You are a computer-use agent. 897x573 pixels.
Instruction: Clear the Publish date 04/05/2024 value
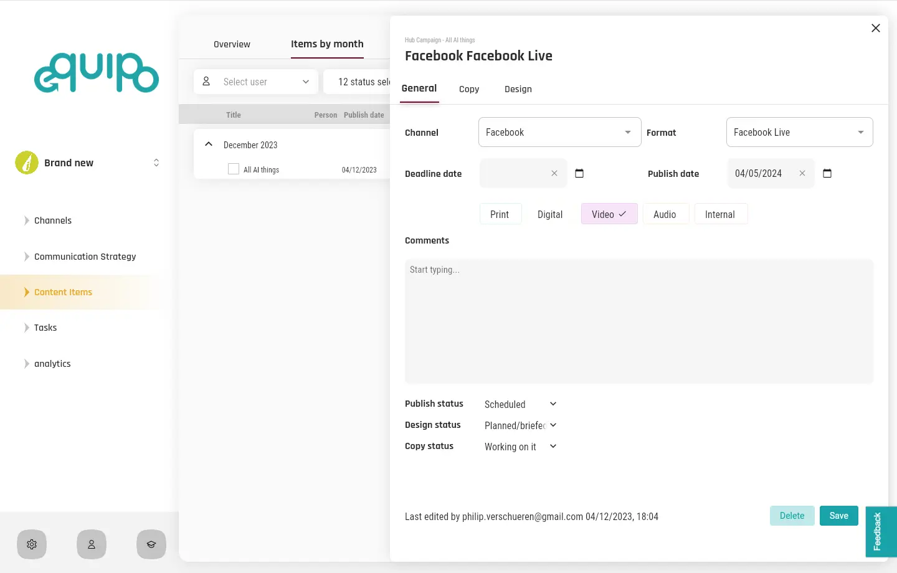[802, 173]
